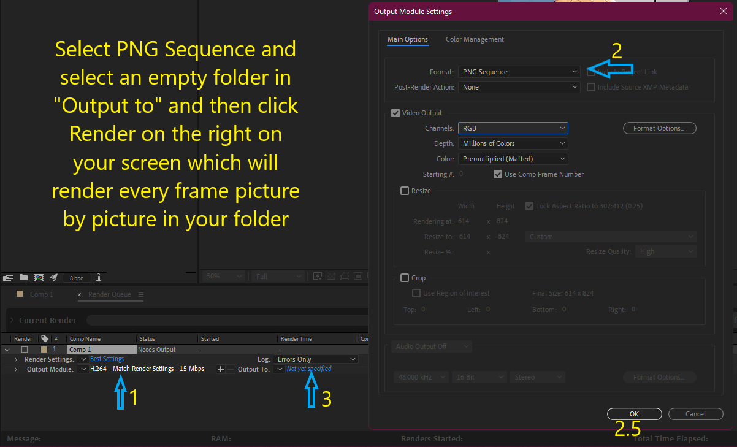Toggle Include Source XMP Metadata checkbox

[591, 87]
